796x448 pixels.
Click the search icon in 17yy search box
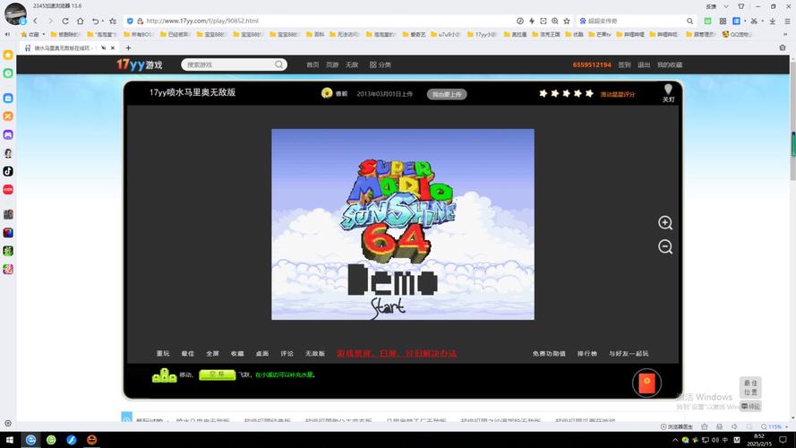[x=278, y=65]
